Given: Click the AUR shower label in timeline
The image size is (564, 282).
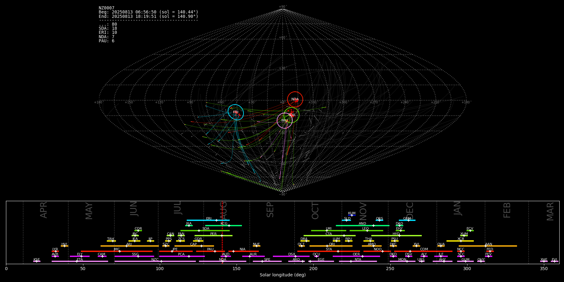Looking at the screenshot, I should tap(253, 254).
